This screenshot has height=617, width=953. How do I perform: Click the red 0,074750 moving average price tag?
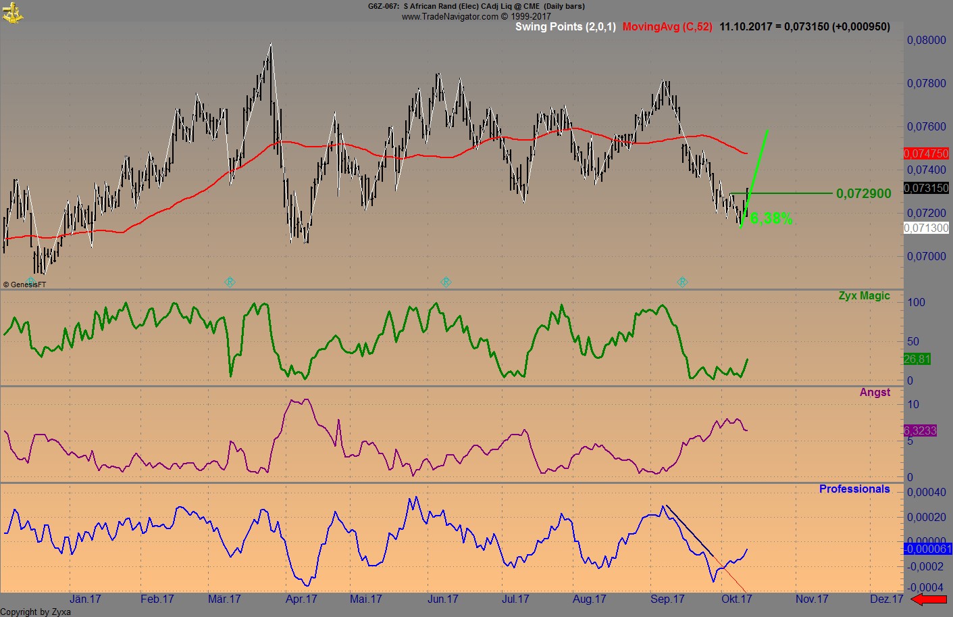pos(926,154)
